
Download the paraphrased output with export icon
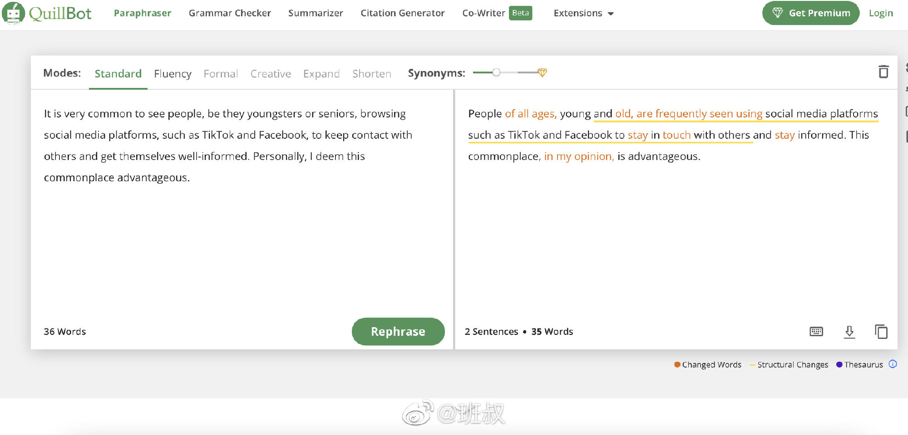[x=849, y=332]
